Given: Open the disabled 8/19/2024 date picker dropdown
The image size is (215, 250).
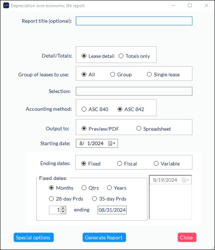Looking at the screenshot, I should (186, 180).
